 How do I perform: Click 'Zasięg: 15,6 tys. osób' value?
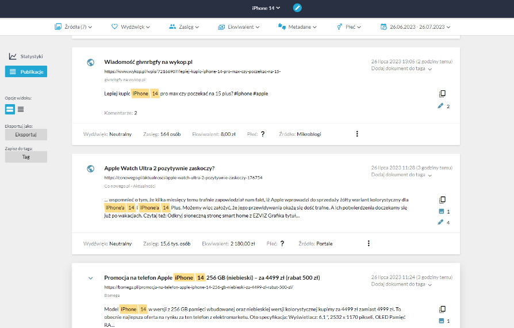(x=167, y=244)
